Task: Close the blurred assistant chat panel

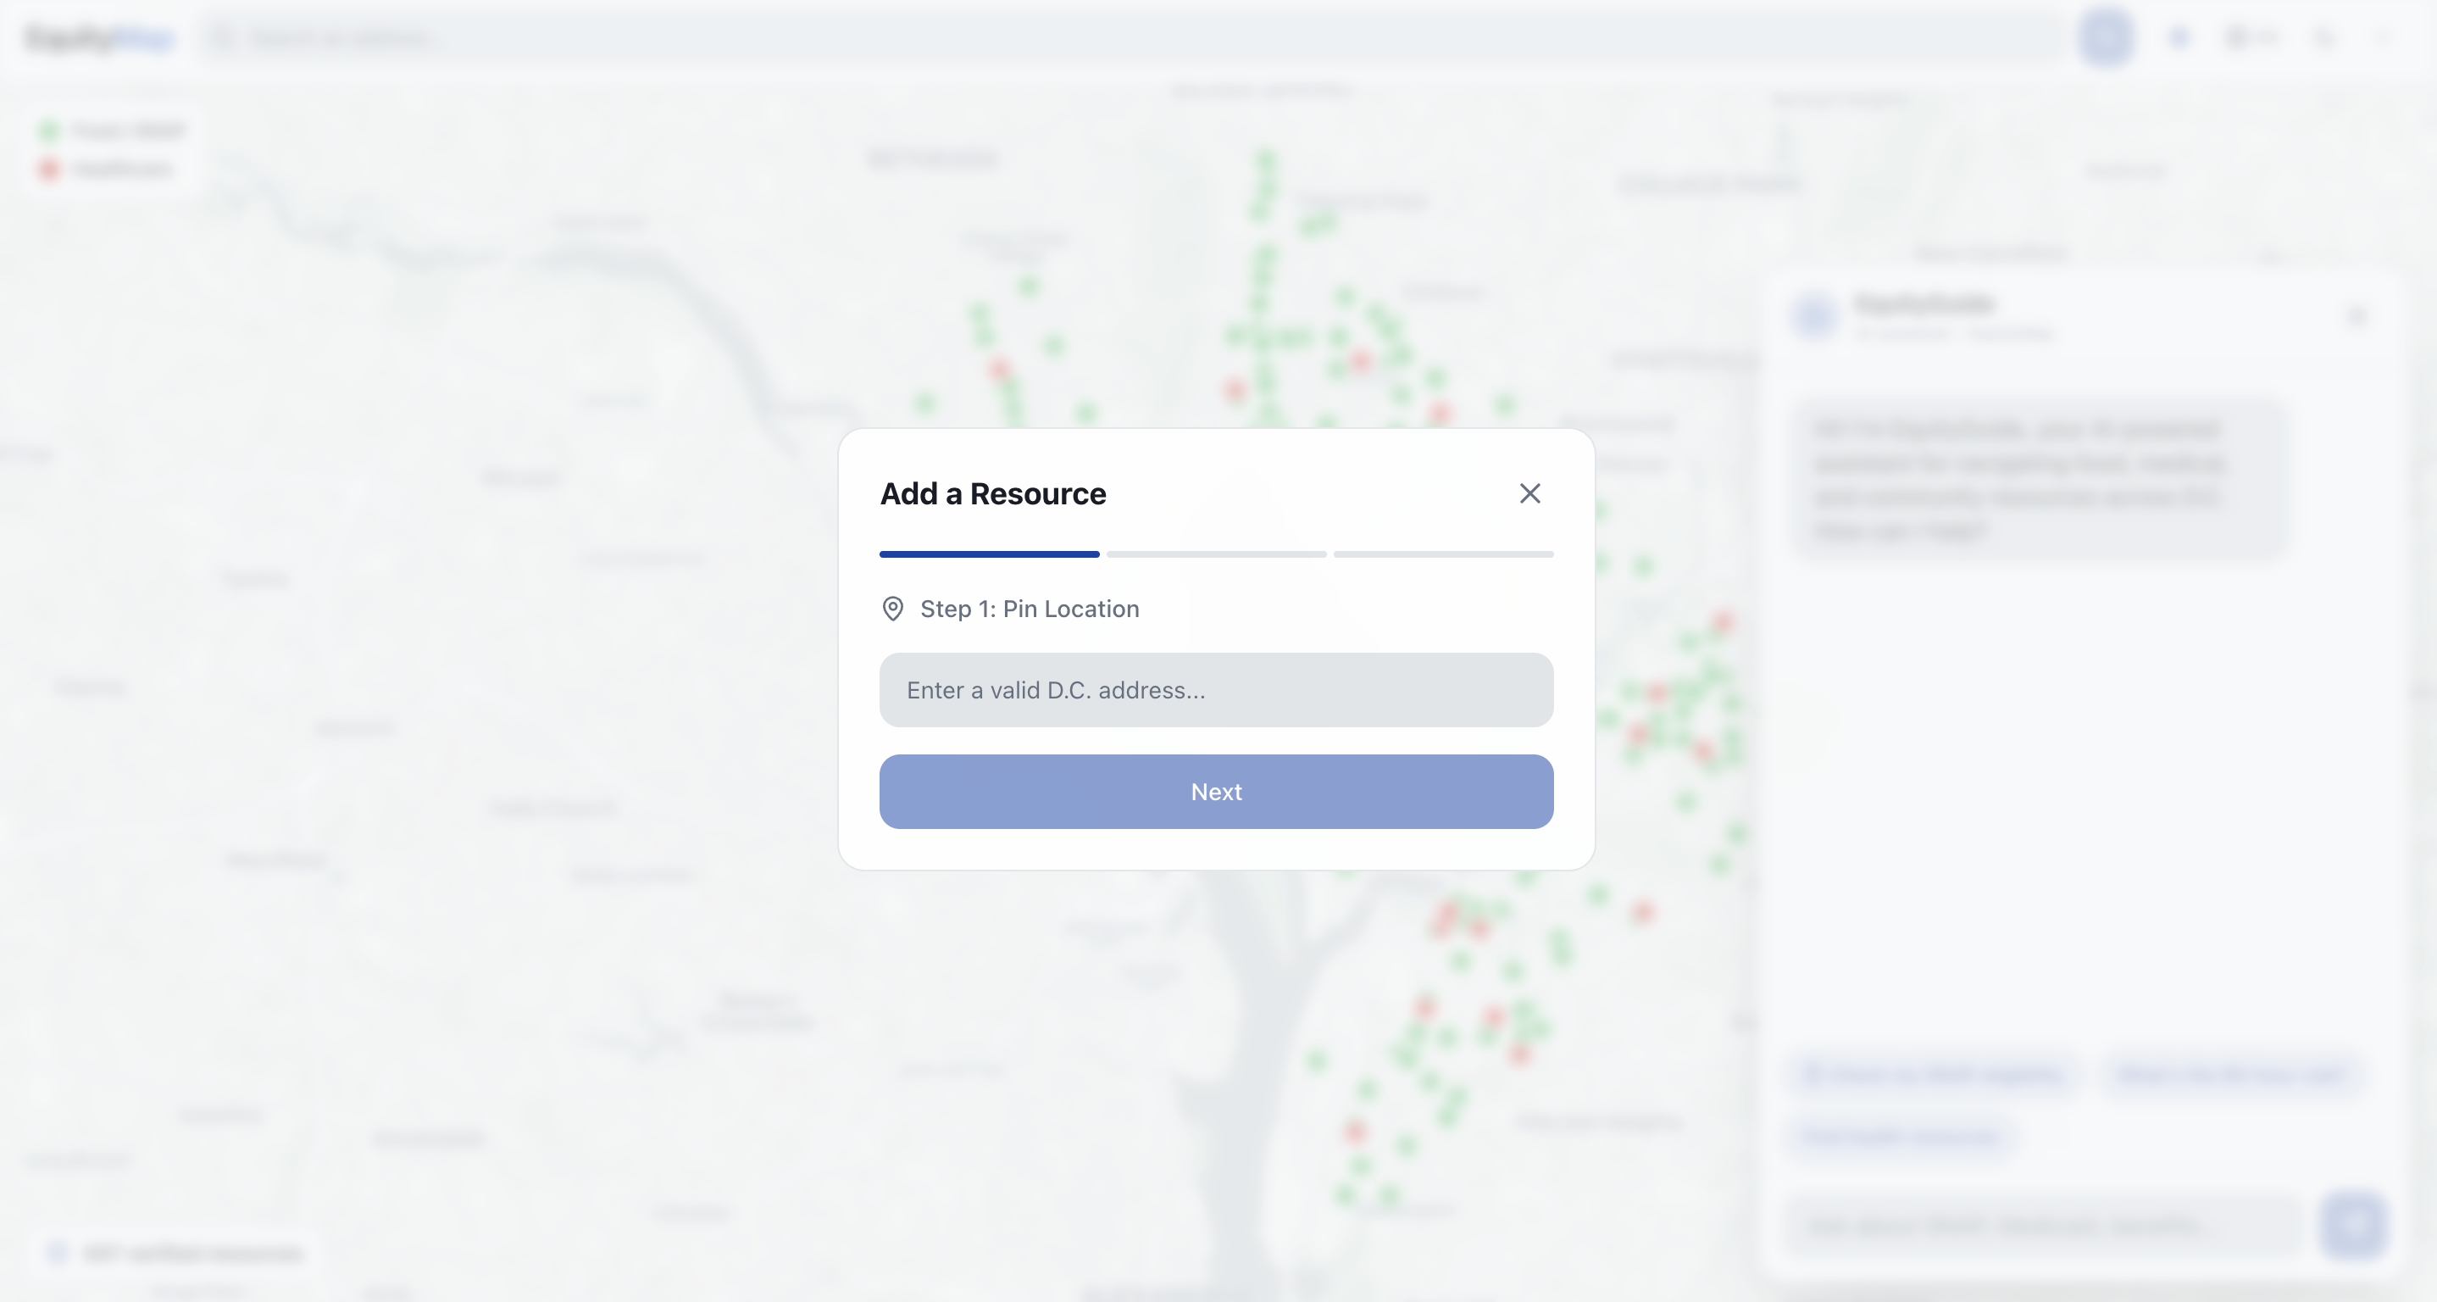Action: tap(2357, 316)
